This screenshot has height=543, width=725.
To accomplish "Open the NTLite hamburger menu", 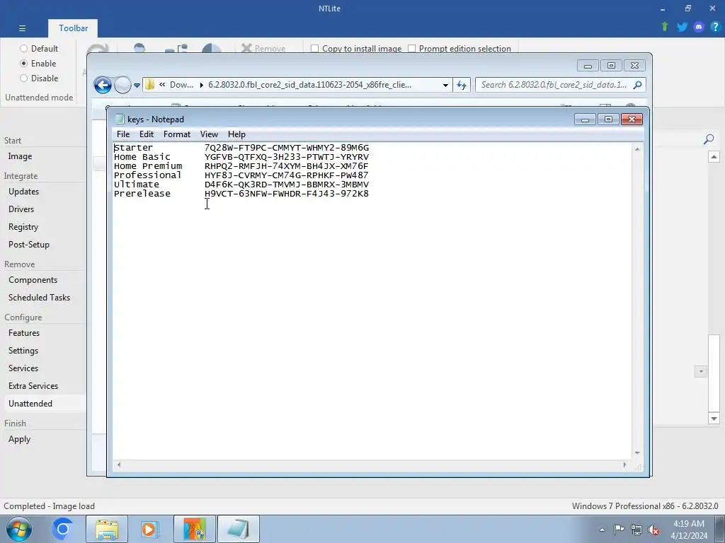I will pyautogui.click(x=22, y=28).
